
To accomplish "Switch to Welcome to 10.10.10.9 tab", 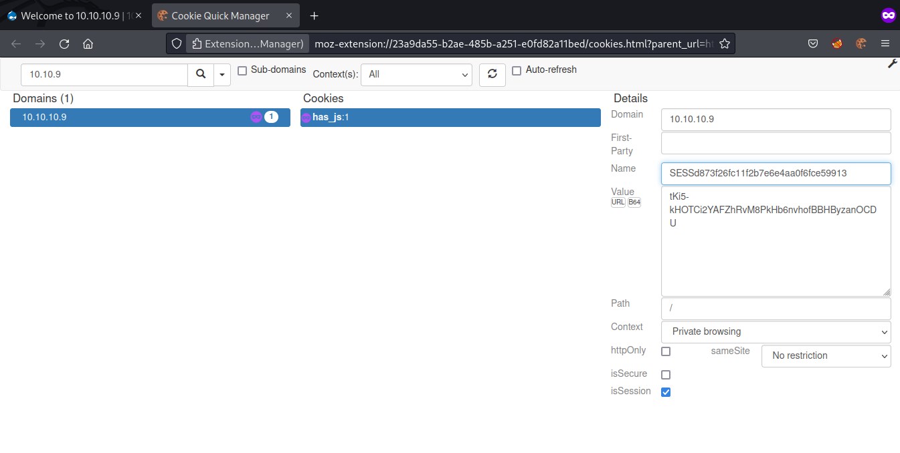I will tap(74, 15).
